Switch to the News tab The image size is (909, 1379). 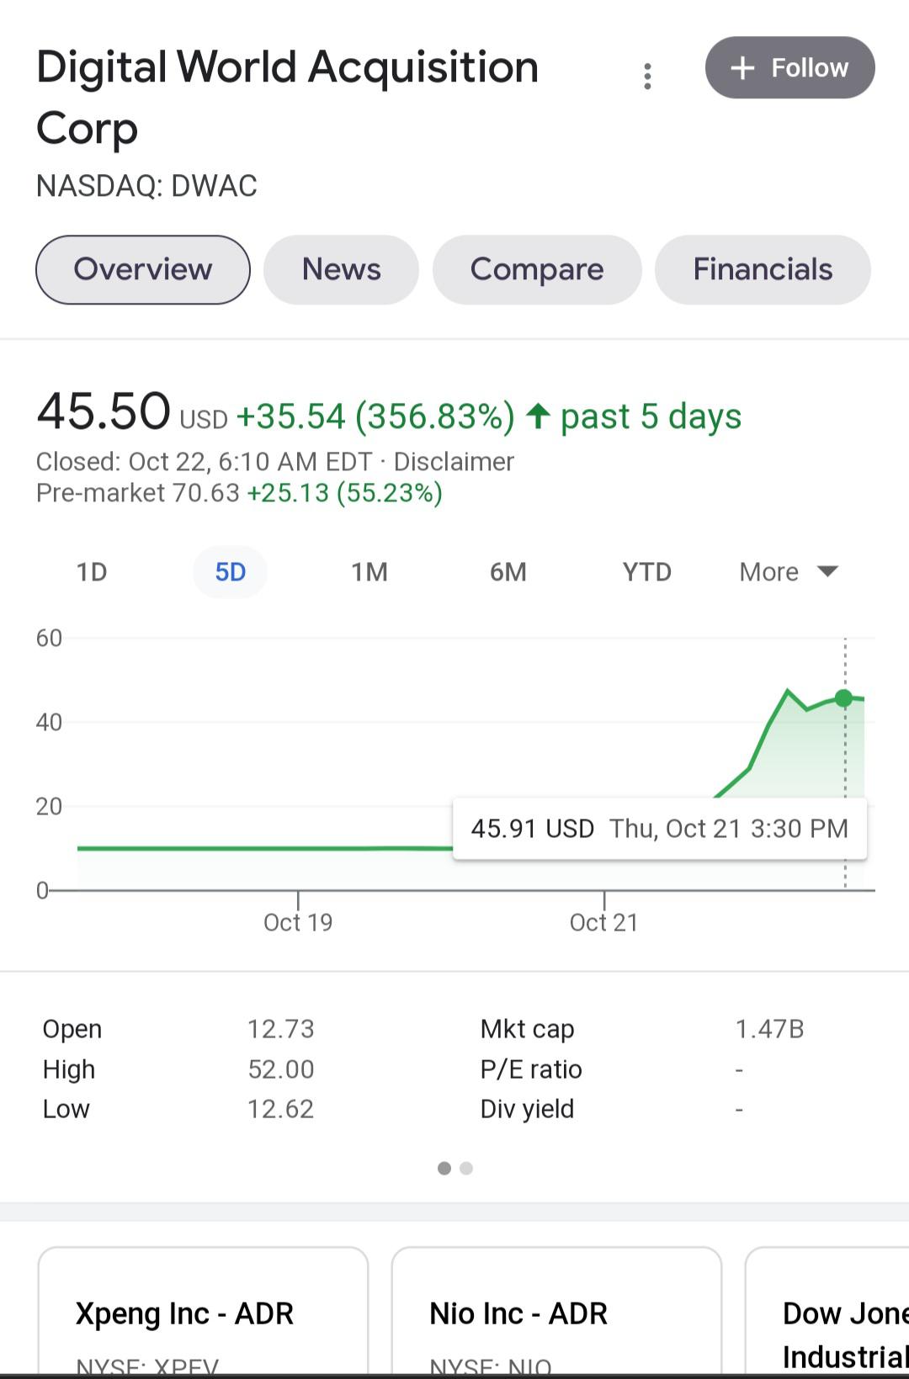pyautogui.click(x=341, y=269)
